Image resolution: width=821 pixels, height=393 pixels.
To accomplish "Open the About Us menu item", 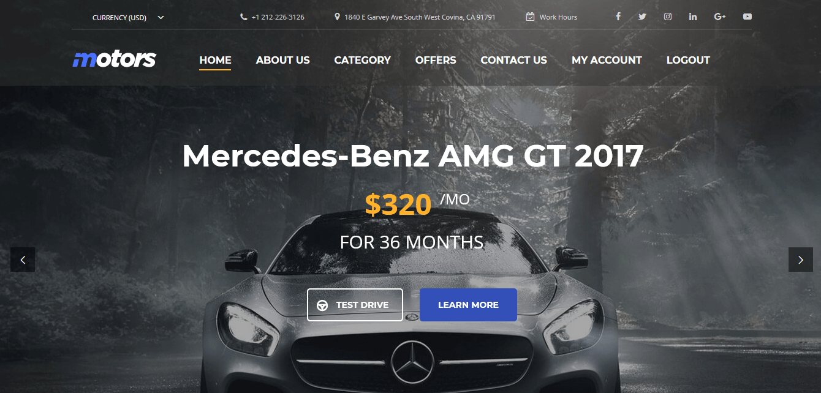I will pyautogui.click(x=283, y=60).
